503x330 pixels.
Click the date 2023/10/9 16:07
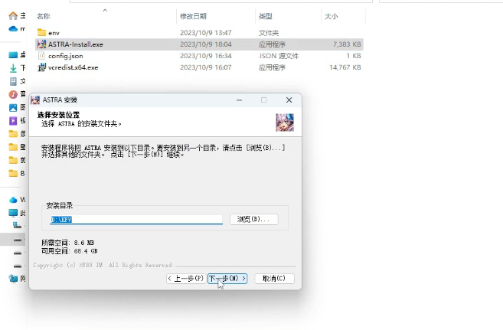(206, 67)
